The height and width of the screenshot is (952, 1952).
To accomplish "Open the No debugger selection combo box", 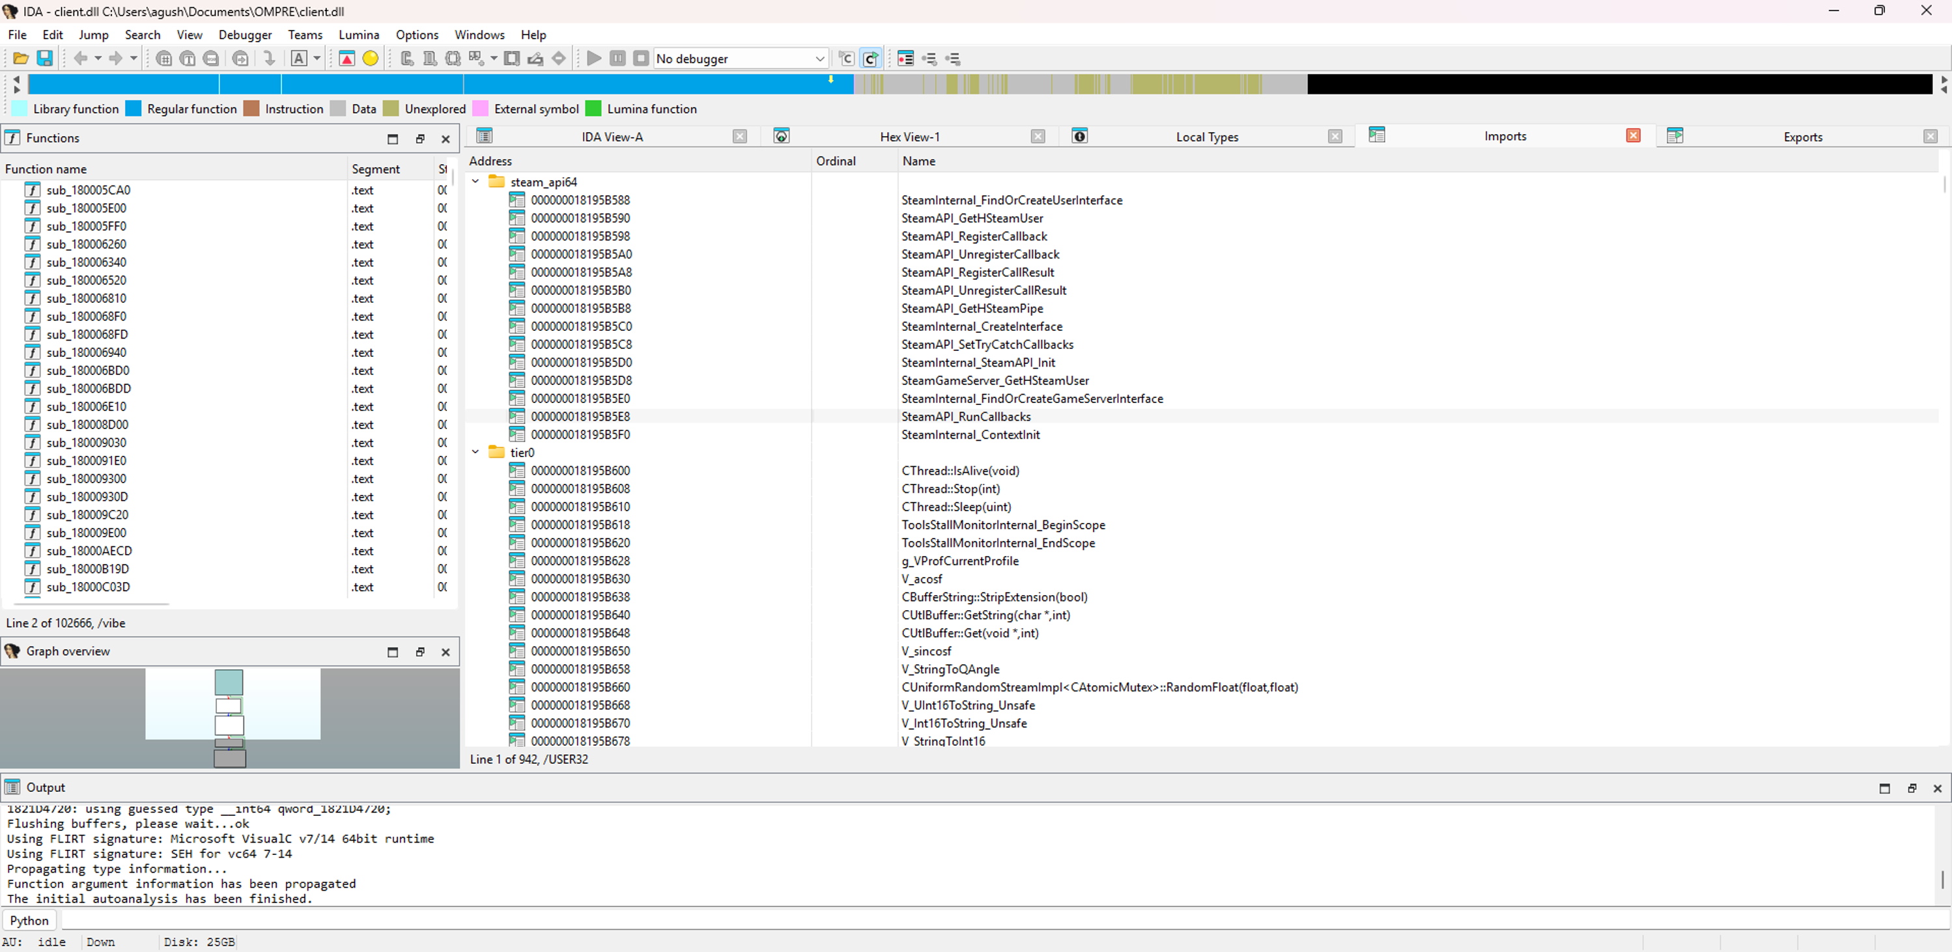I will click(x=741, y=59).
